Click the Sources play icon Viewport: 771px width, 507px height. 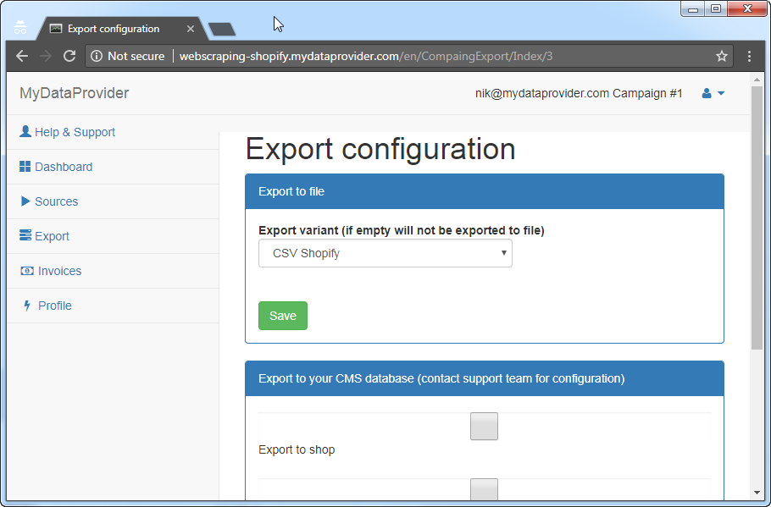coord(25,201)
